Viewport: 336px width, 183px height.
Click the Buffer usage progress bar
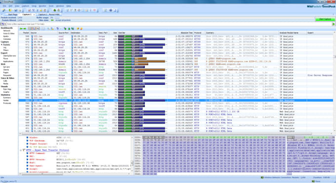[x=184, y=18]
